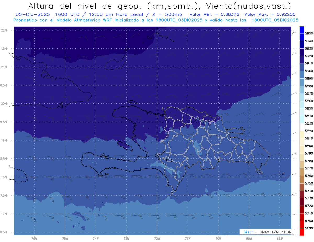Click legend value '5710'
314x242 pixels.
(309, 213)
